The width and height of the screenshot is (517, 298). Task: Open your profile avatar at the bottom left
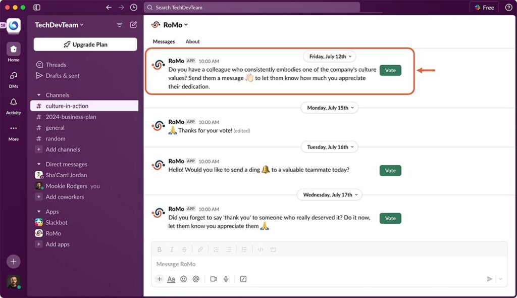click(14, 282)
